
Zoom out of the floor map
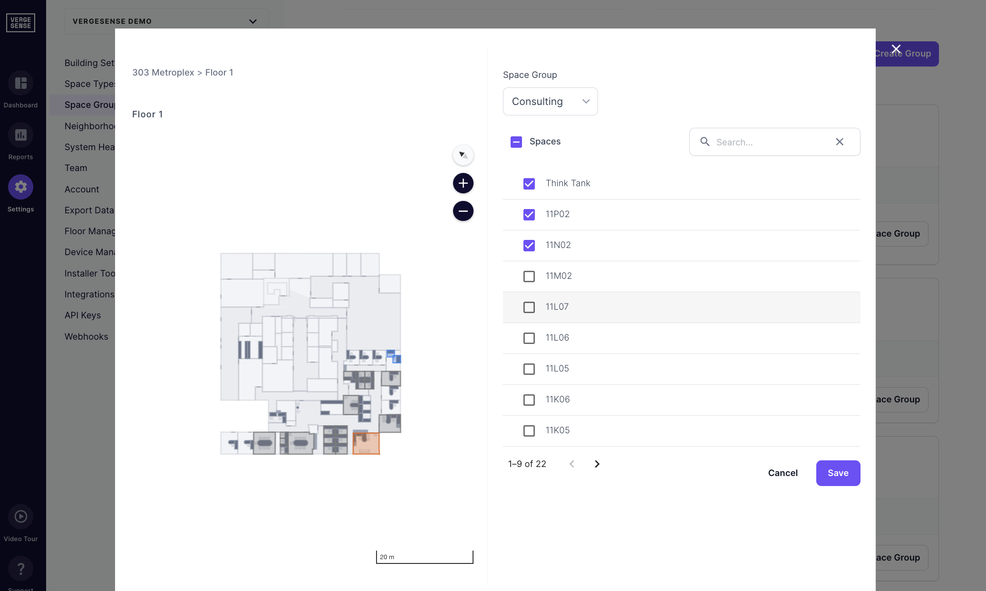click(463, 211)
